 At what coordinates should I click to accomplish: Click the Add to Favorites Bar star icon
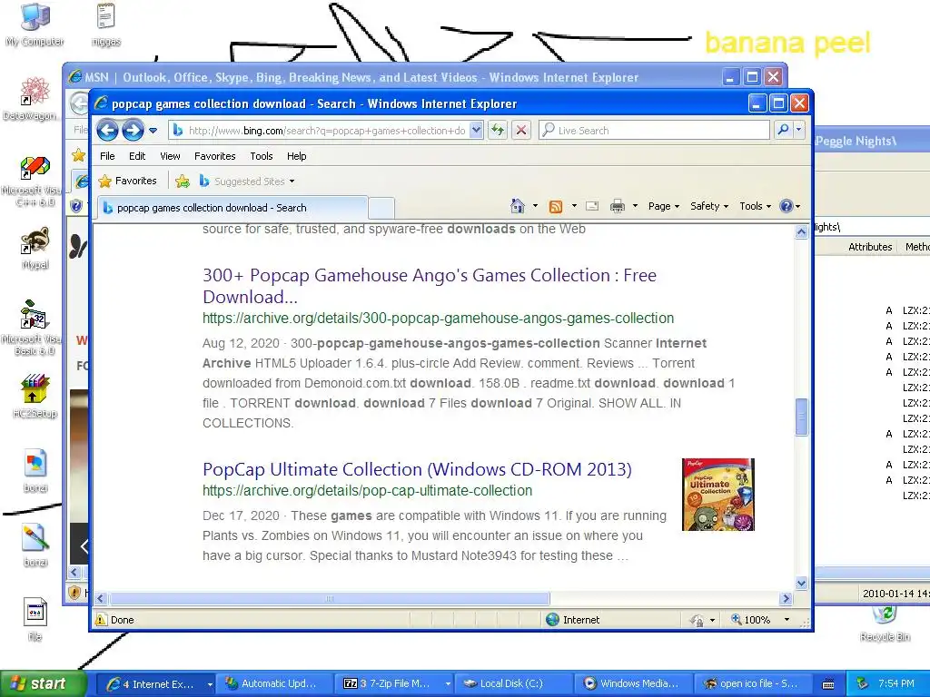182,182
